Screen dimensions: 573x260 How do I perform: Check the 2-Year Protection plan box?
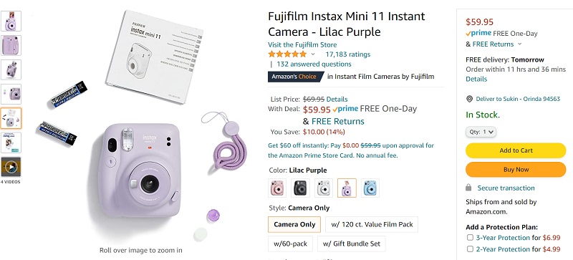(x=470, y=249)
